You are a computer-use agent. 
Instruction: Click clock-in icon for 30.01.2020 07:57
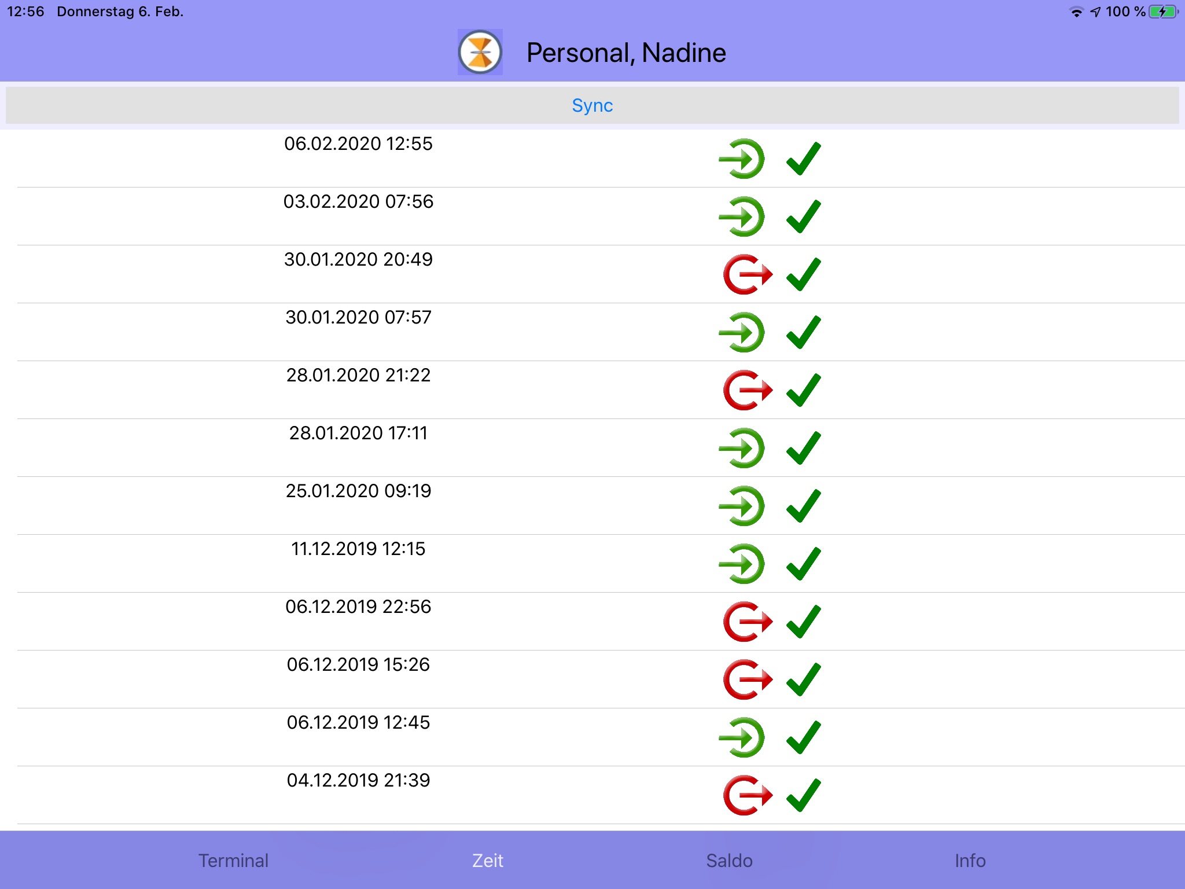(742, 332)
